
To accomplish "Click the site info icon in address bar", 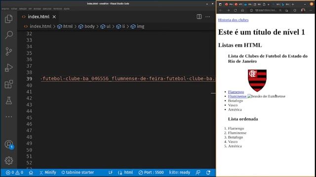I will pyautogui.click(x=251, y=10).
